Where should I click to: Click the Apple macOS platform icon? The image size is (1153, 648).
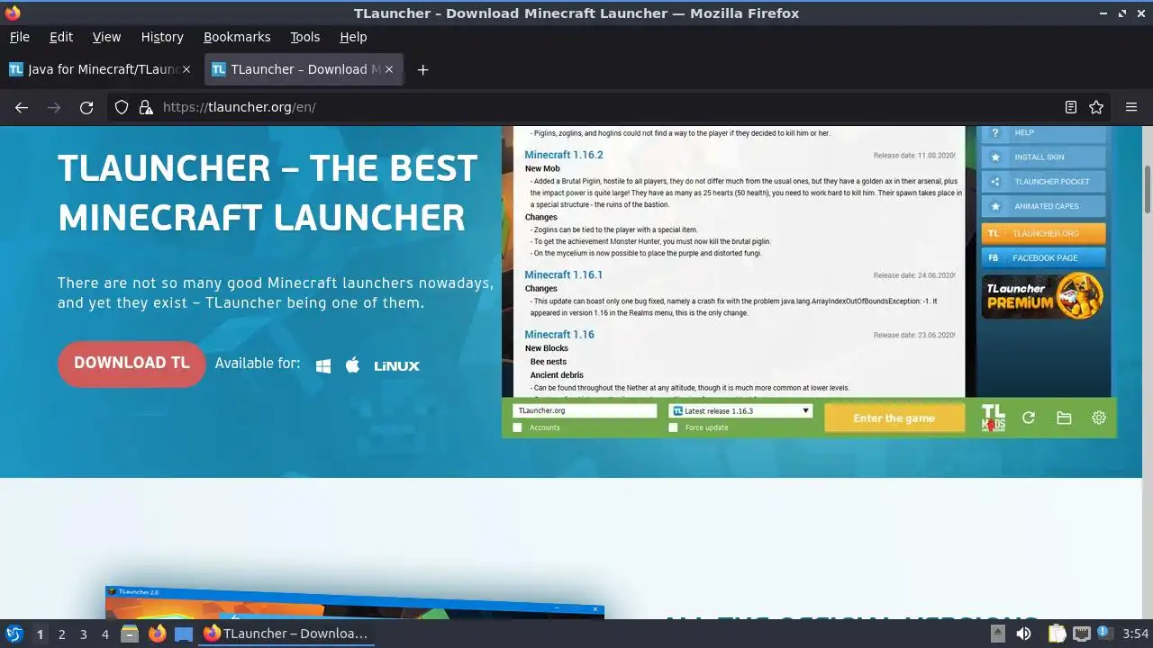click(x=353, y=364)
